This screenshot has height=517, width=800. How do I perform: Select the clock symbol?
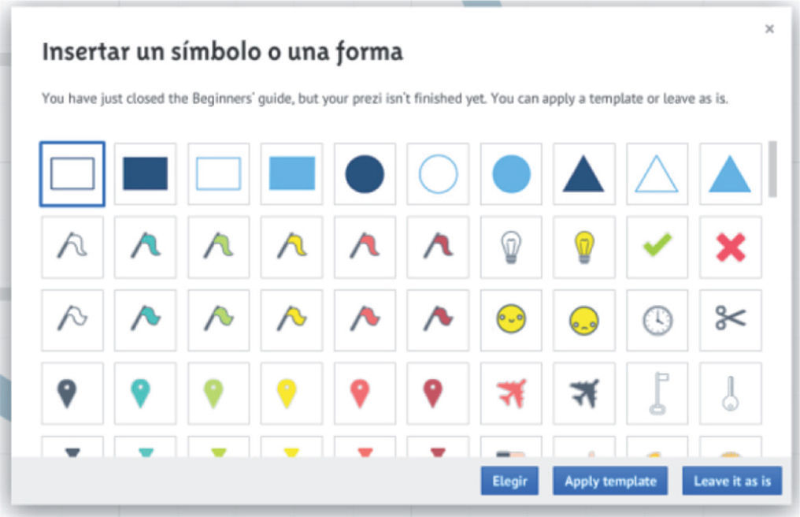pos(657,320)
